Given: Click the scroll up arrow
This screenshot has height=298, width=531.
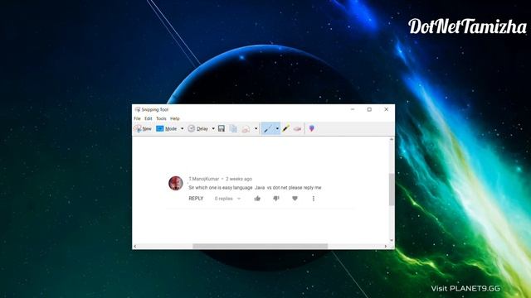Looking at the screenshot, I should pos(392,139).
